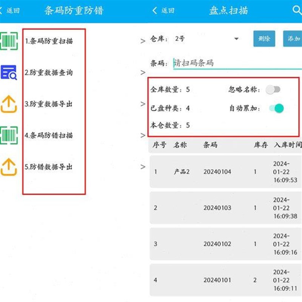Image resolution: width=302 pixels, height=302 pixels.
Task: Open the 仓库 warehouse dropdown showing 2号
Action: pyautogui.click(x=236, y=38)
